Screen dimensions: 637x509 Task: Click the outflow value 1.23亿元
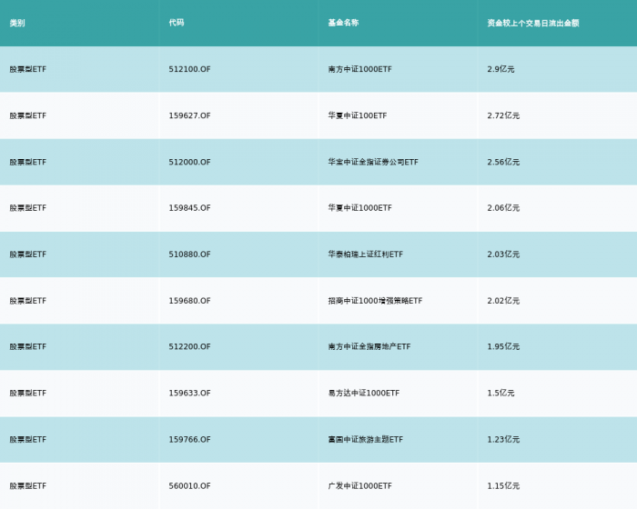click(x=503, y=440)
